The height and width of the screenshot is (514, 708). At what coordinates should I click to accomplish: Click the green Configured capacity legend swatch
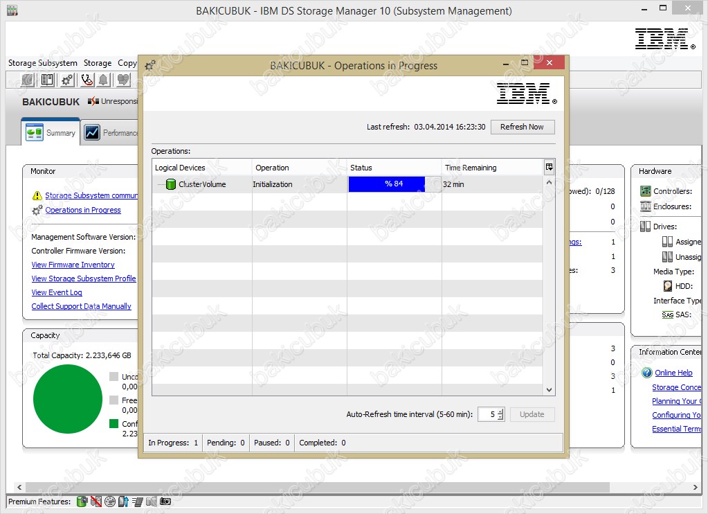pyautogui.click(x=114, y=423)
